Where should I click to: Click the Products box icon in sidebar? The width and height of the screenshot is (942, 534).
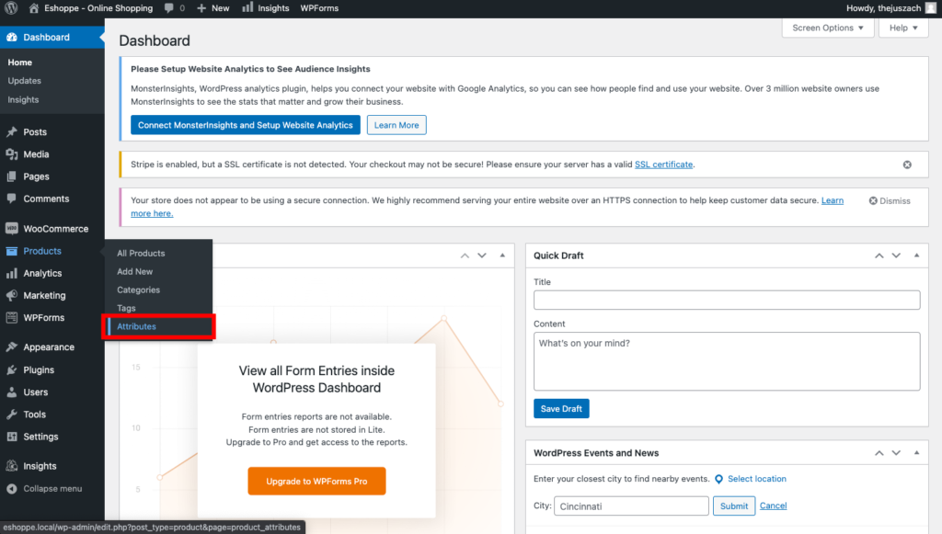(x=11, y=251)
